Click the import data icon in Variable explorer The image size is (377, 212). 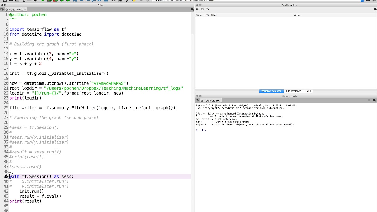click(x=197, y=9)
